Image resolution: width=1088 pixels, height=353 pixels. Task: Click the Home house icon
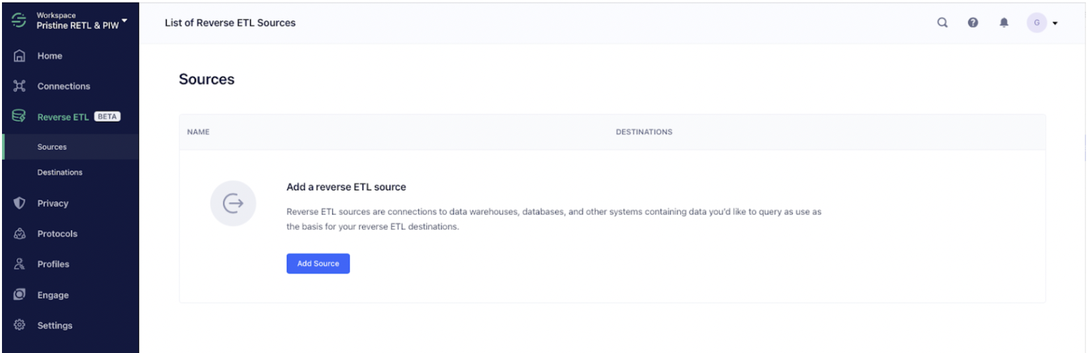(20, 56)
